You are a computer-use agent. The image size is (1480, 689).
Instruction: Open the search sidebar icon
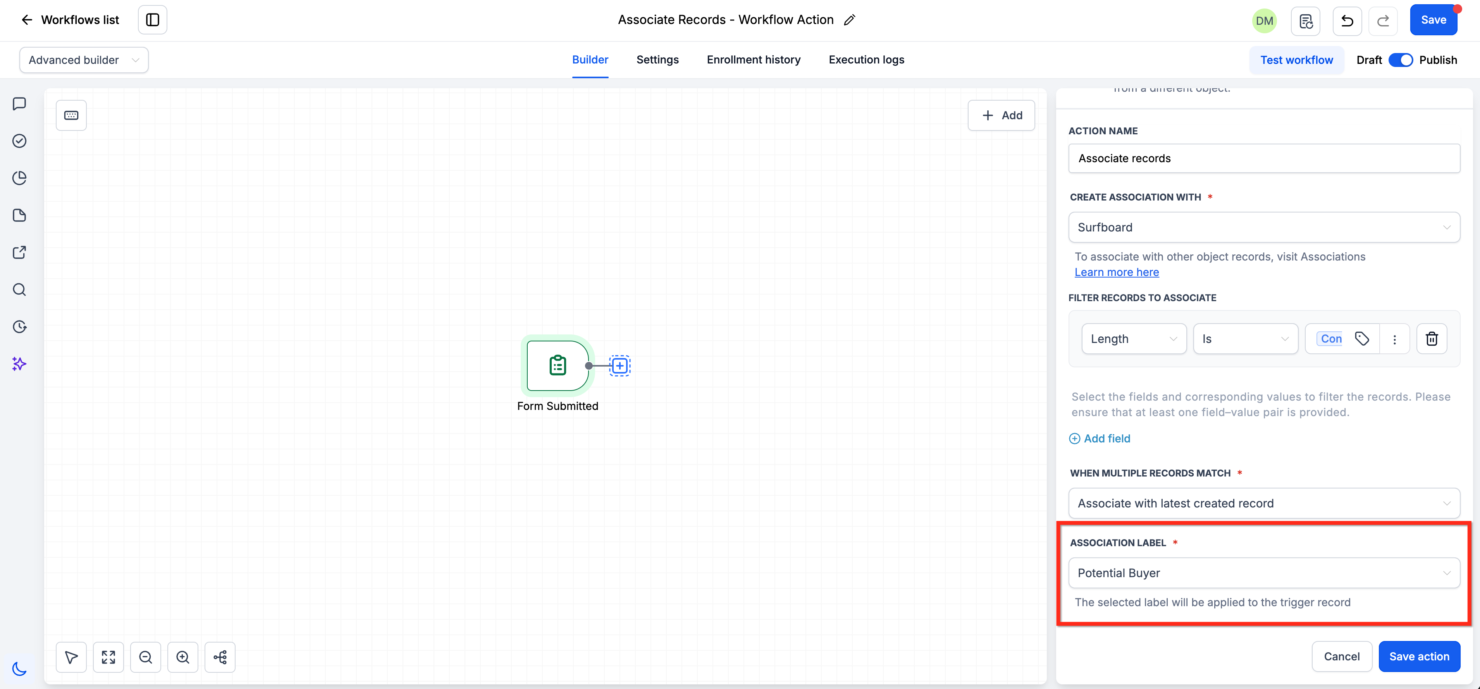tap(19, 290)
